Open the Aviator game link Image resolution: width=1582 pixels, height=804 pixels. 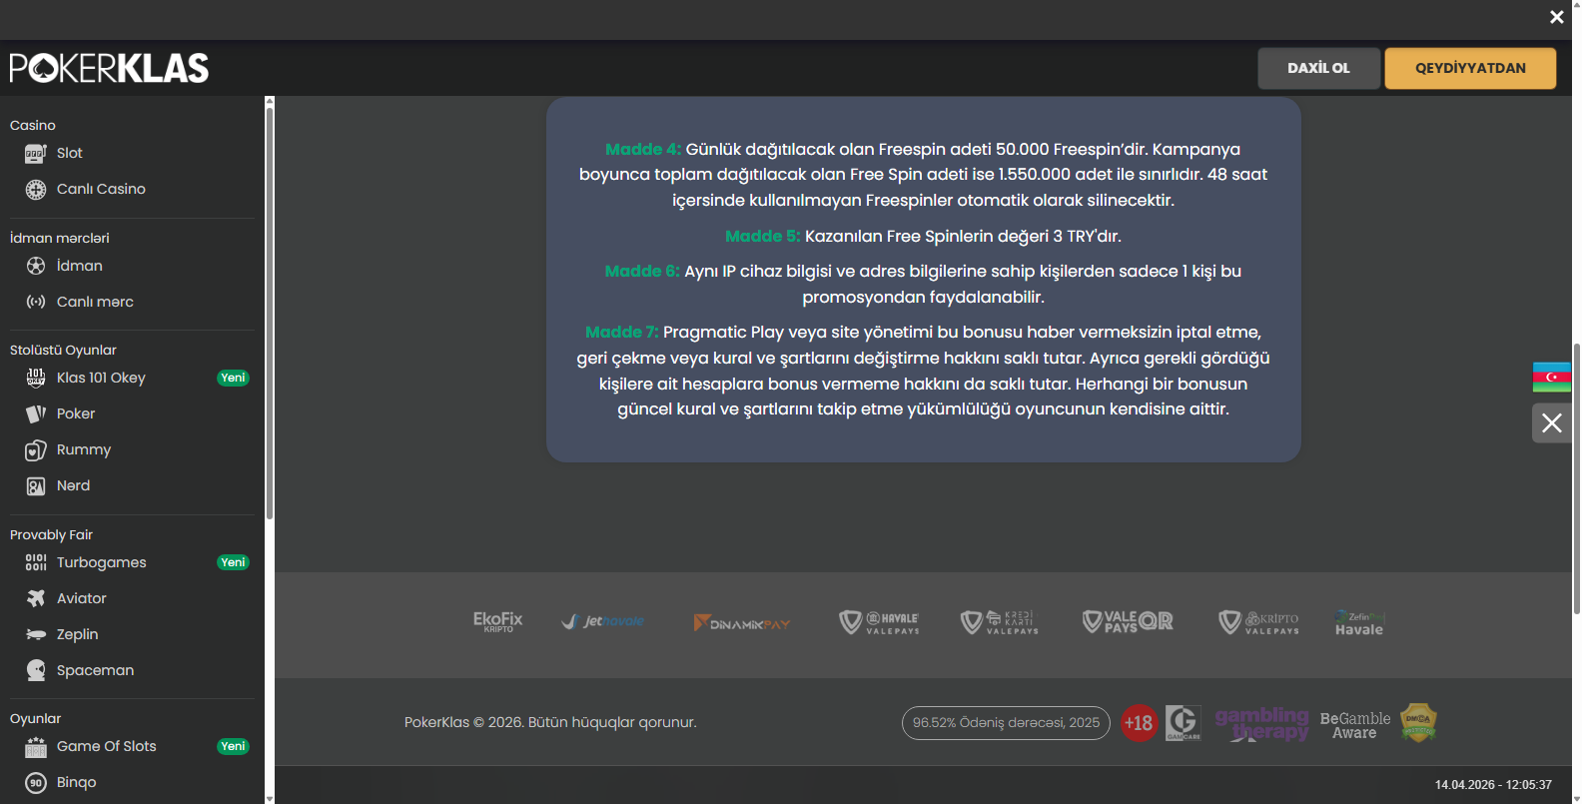pos(81,598)
